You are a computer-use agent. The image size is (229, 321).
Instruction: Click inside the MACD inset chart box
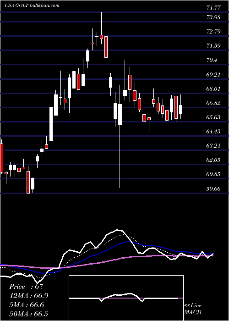(126, 298)
